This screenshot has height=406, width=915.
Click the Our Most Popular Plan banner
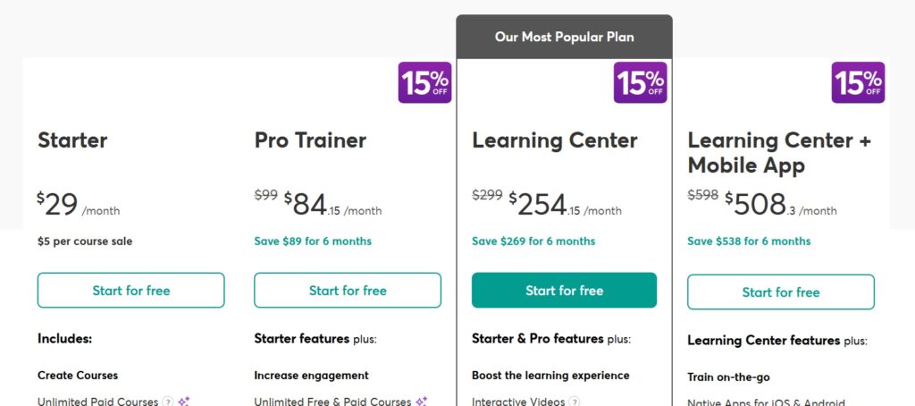click(x=565, y=37)
